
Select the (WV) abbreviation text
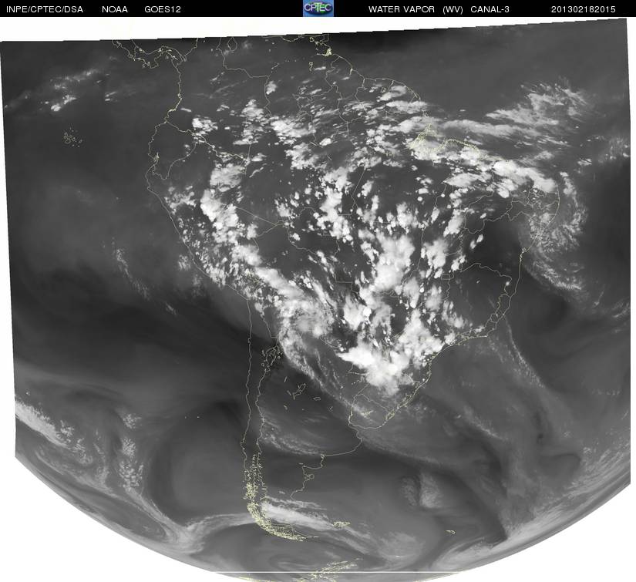453,9
